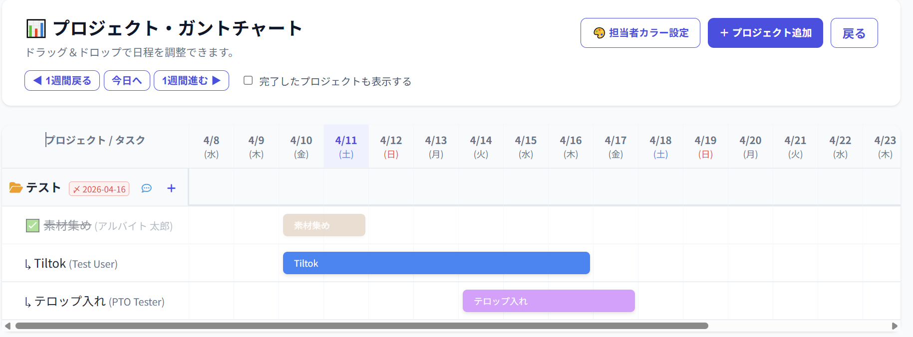Viewport: 913px width, 337px height.
Task: Uncheck the 素材集め completed task checkbox
Action: 32,226
